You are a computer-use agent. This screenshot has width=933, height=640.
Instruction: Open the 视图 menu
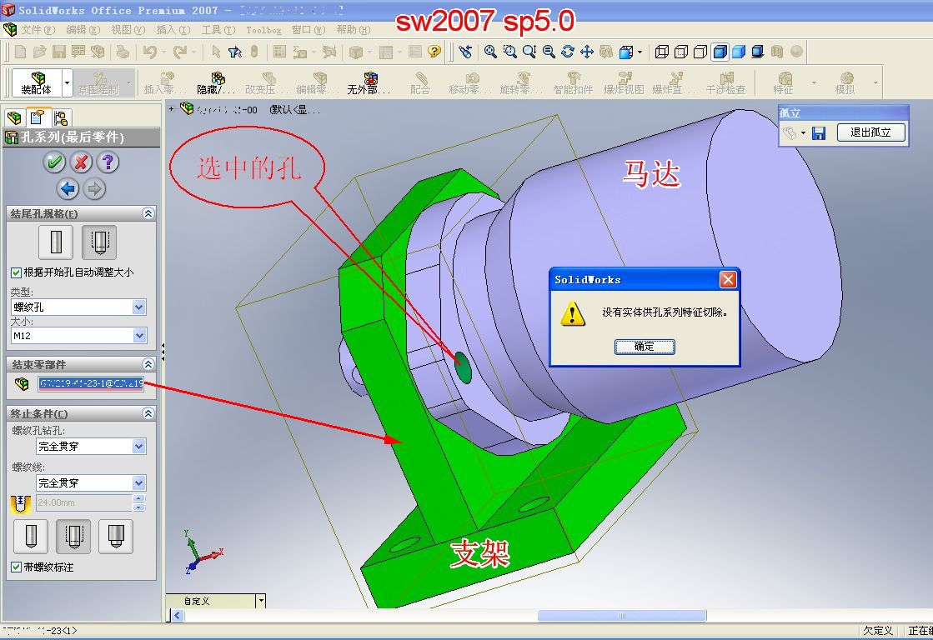pos(128,29)
